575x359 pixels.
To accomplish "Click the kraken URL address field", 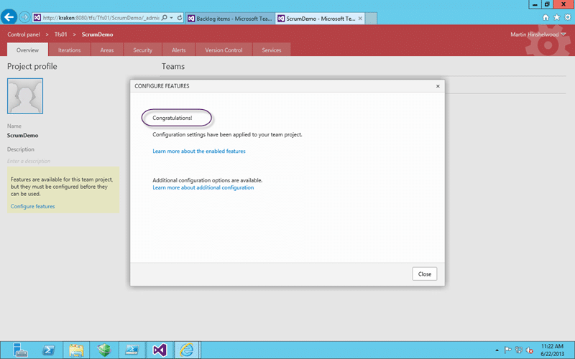I will pyautogui.click(x=101, y=17).
